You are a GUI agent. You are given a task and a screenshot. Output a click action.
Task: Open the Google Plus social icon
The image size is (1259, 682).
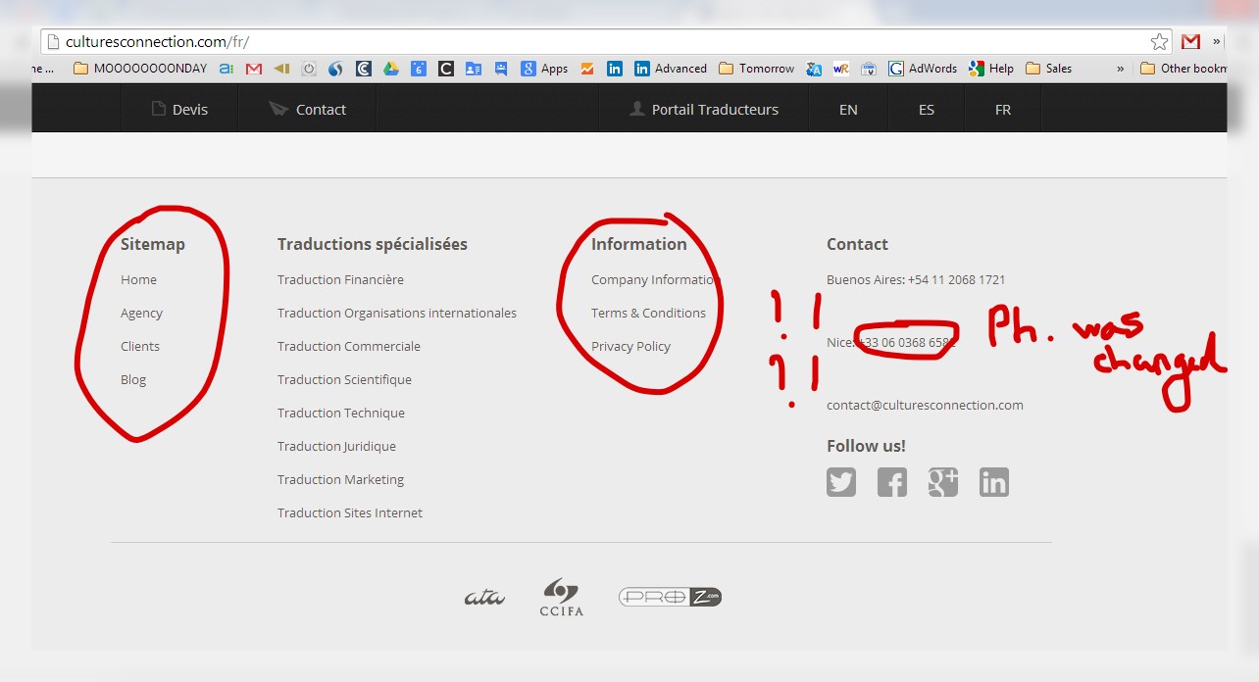[942, 482]
